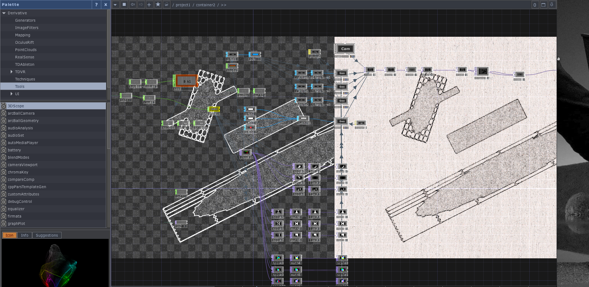
Task: Toggle the Icon view button
Action: (10, 235)
